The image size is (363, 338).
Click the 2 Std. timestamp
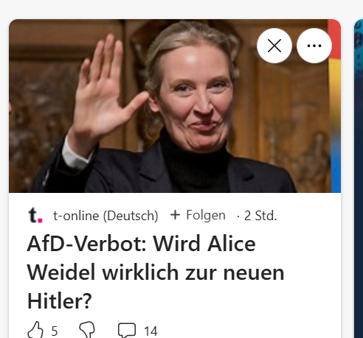tap(260, 216)
